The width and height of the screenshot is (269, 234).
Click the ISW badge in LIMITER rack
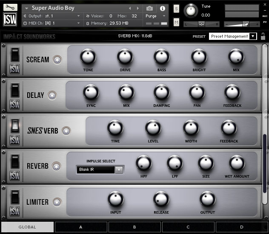(15, 211)
